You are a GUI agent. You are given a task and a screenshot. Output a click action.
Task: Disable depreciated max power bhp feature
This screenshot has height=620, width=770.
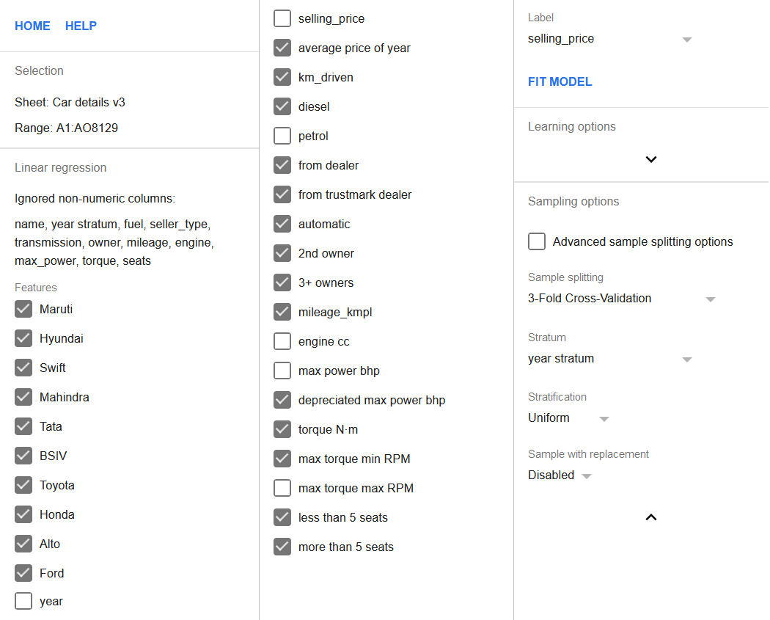(282, 400)
